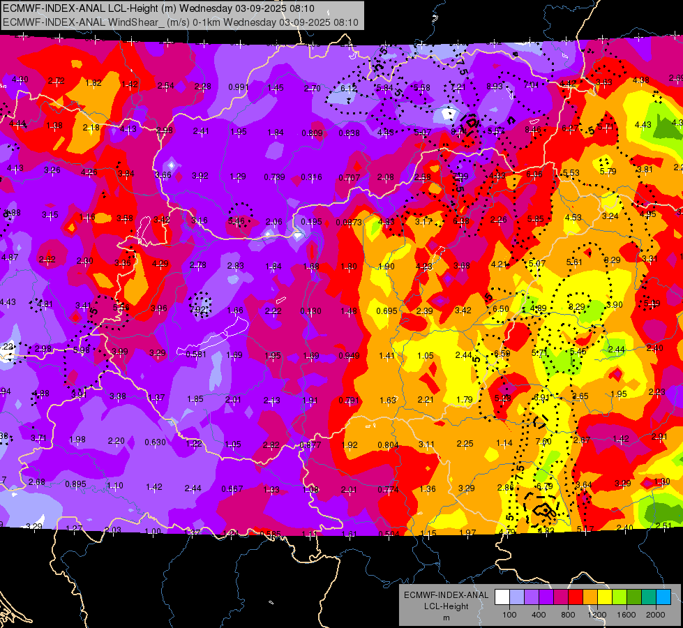Click the grid value 0.630
The height and width of the screenshot is (628, 683).
155,442
